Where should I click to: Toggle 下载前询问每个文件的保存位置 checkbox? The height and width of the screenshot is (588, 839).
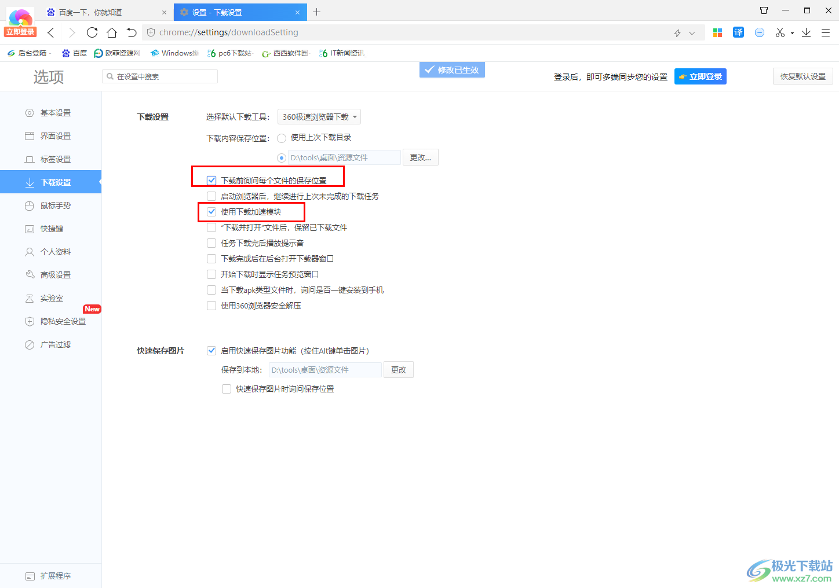(x=211, y=181)
